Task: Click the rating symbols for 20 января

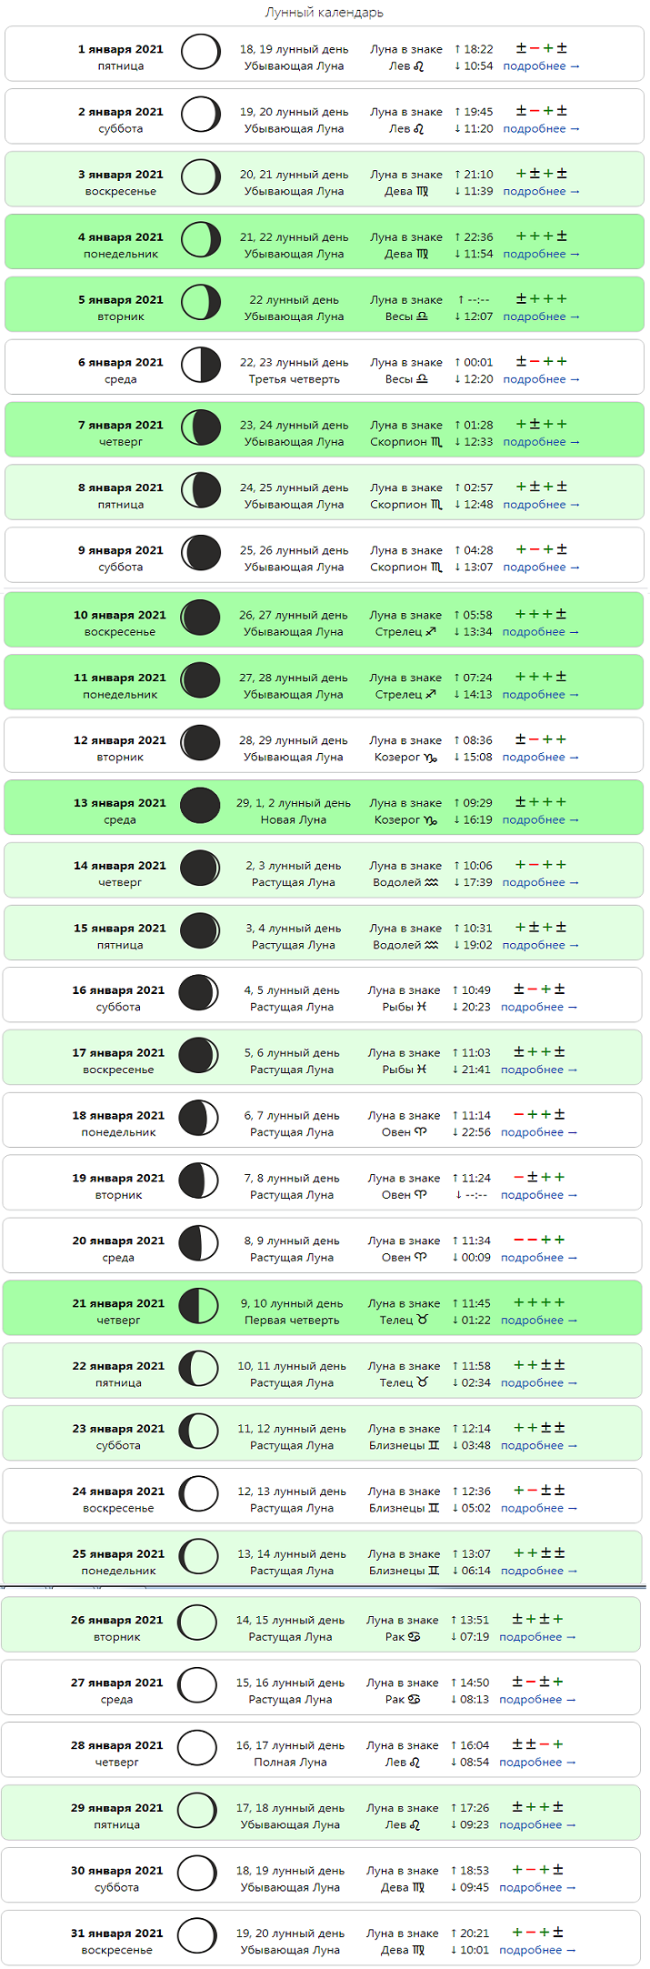Action: pos(539,1240)
